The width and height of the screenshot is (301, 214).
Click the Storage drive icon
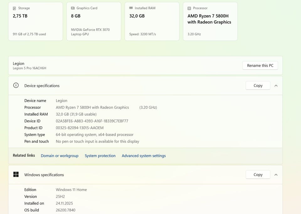[x=14, y=8]
